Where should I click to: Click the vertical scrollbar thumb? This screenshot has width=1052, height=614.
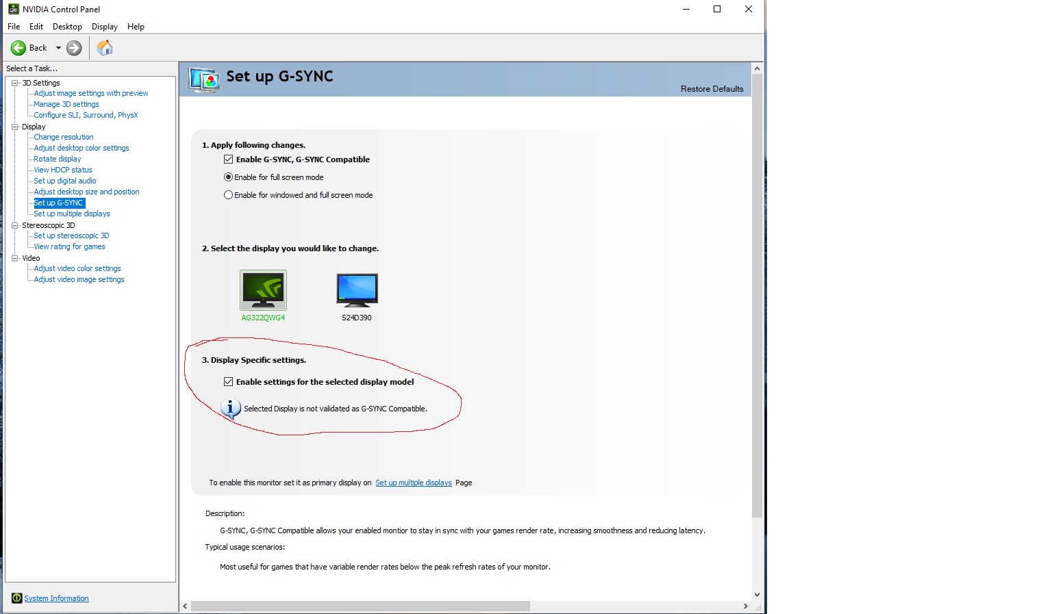tap(757, 296)
